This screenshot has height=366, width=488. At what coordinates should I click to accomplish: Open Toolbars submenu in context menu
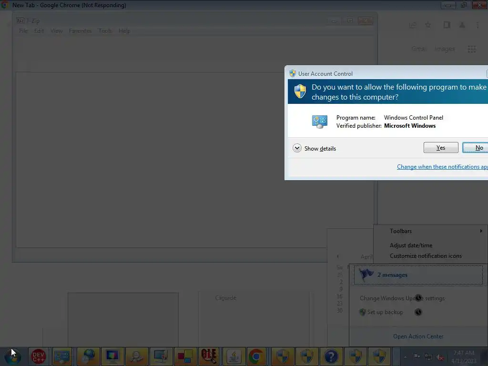[x=430, y=231]
